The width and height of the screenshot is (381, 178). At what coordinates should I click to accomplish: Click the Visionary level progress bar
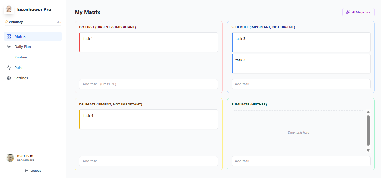click(x=33, y=25)
